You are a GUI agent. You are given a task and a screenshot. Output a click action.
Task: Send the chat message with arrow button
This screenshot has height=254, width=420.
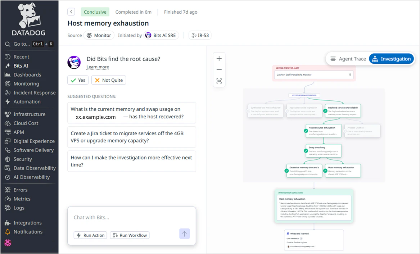pos(185,233)
